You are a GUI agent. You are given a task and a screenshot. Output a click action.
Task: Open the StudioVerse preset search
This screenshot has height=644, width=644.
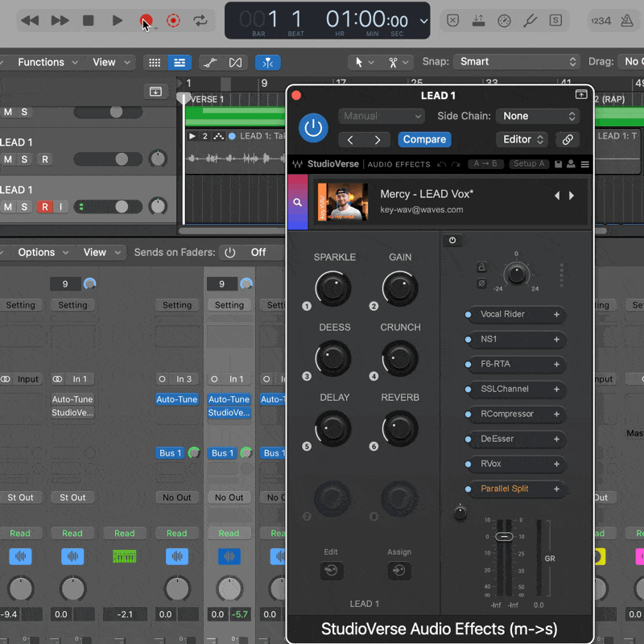tap(298, 202)
